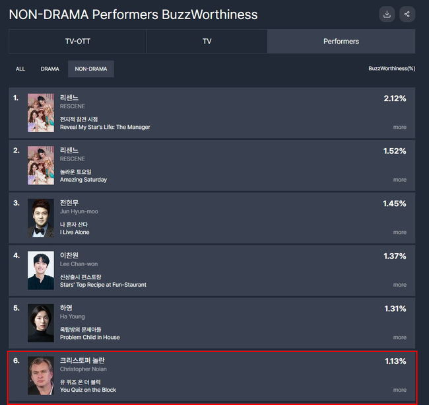This screenshot has height=405, width=429.
Task: Open the You Quiz on the Block link
Action: 88,390
